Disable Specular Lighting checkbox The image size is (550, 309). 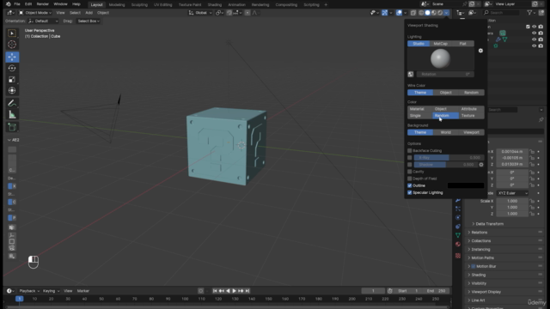pos(409,192)
